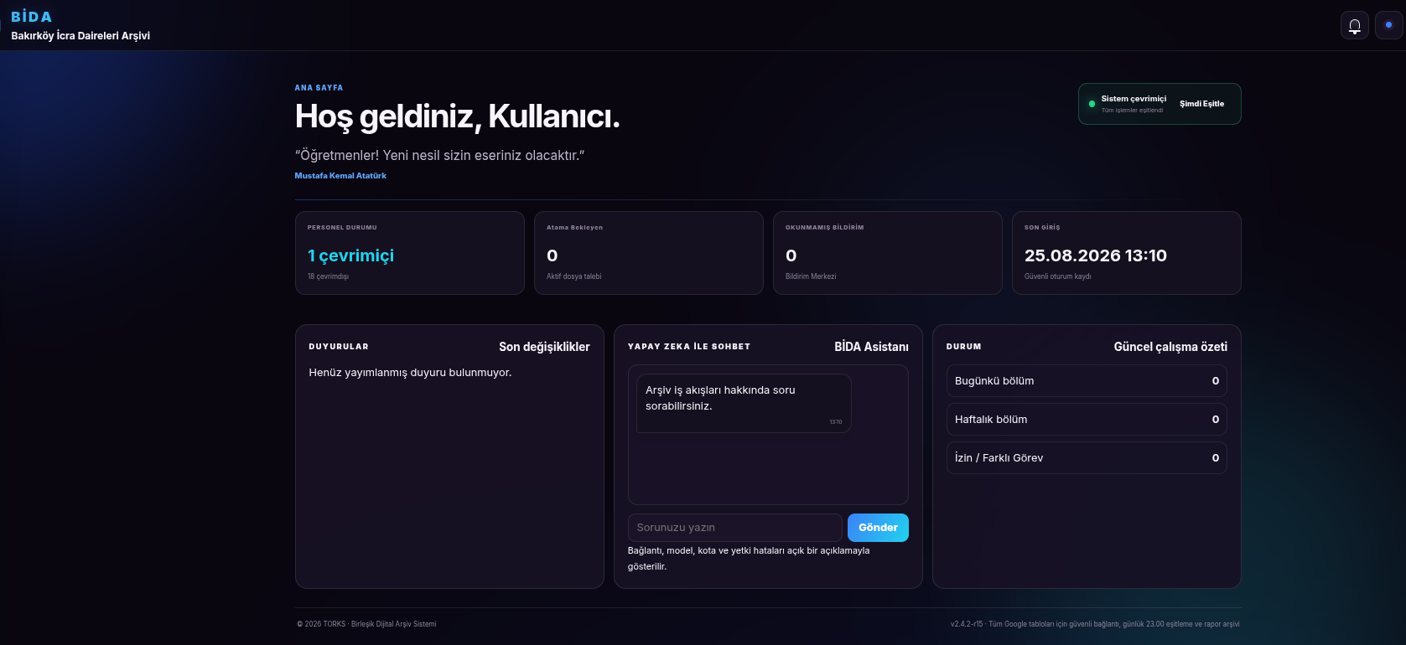Image resolution: width=1406 pixels, height=645 pixels.
Task: Click the "BİDA Asistanı" heading
Action: (871, 347)
